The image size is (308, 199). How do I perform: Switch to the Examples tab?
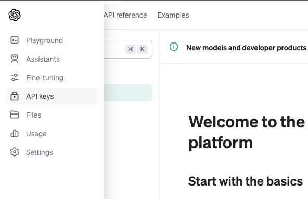(x=173, y=15)
